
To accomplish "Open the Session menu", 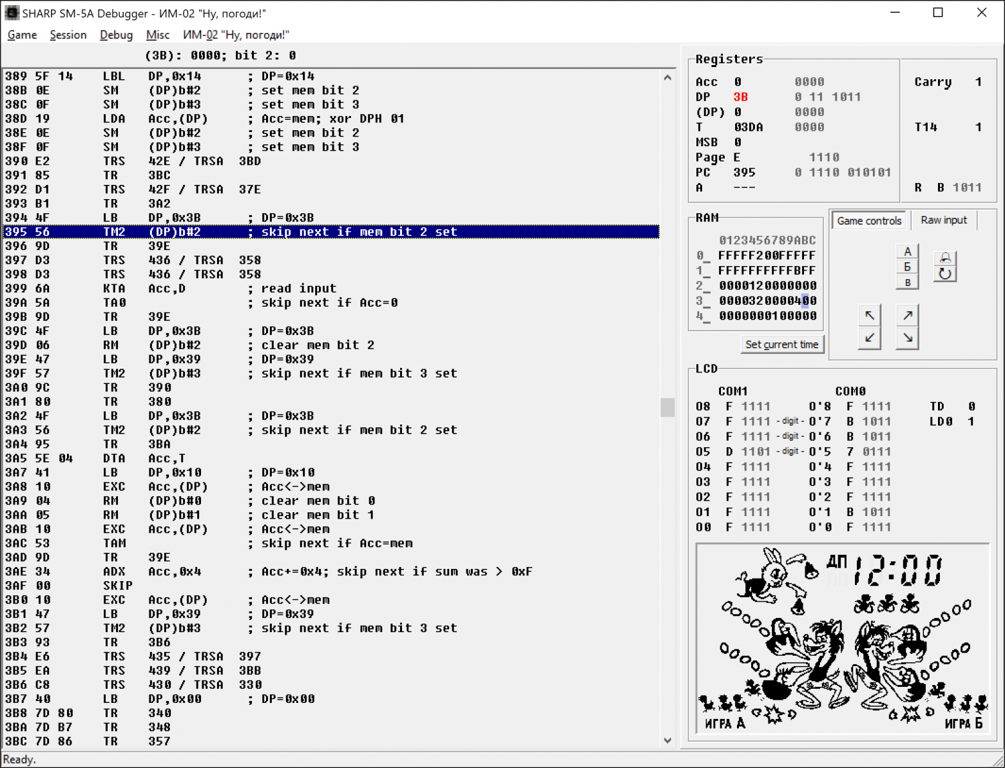I will tap(68, 35).
